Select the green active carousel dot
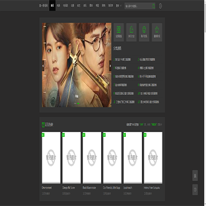 pyautogui.click(x=78, y=103)
